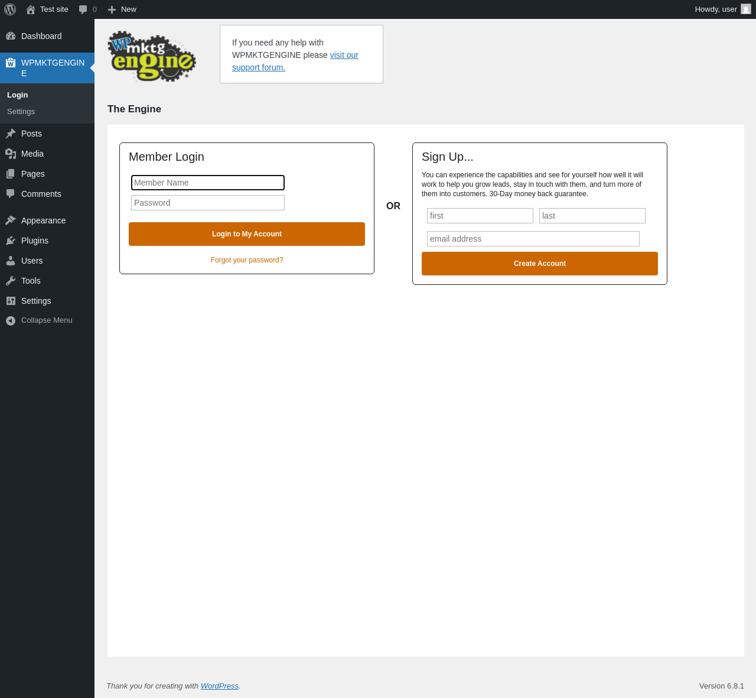
Task: Click the Version 6.8.1 footer text
Action: point(722,686)
